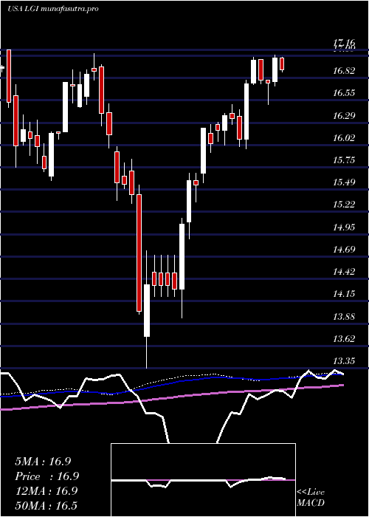Click the 14.69 price axis label
Screen dimensions: 369x517
click(345, 249)
